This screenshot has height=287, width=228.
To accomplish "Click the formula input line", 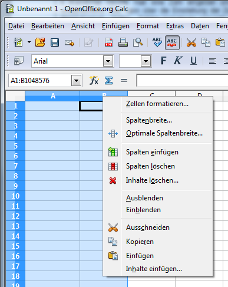I will 182,80.
